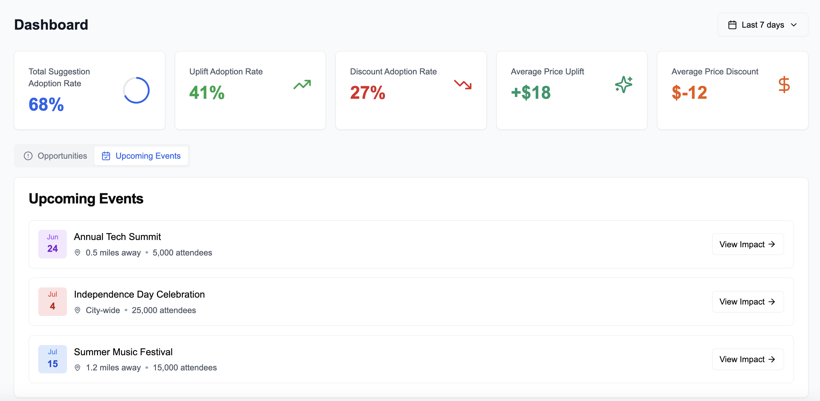Image resolution: width=820 pixels, height=401 pixels.
Task: Click the location pin beside City-wide
Action: tap(78, 310)
